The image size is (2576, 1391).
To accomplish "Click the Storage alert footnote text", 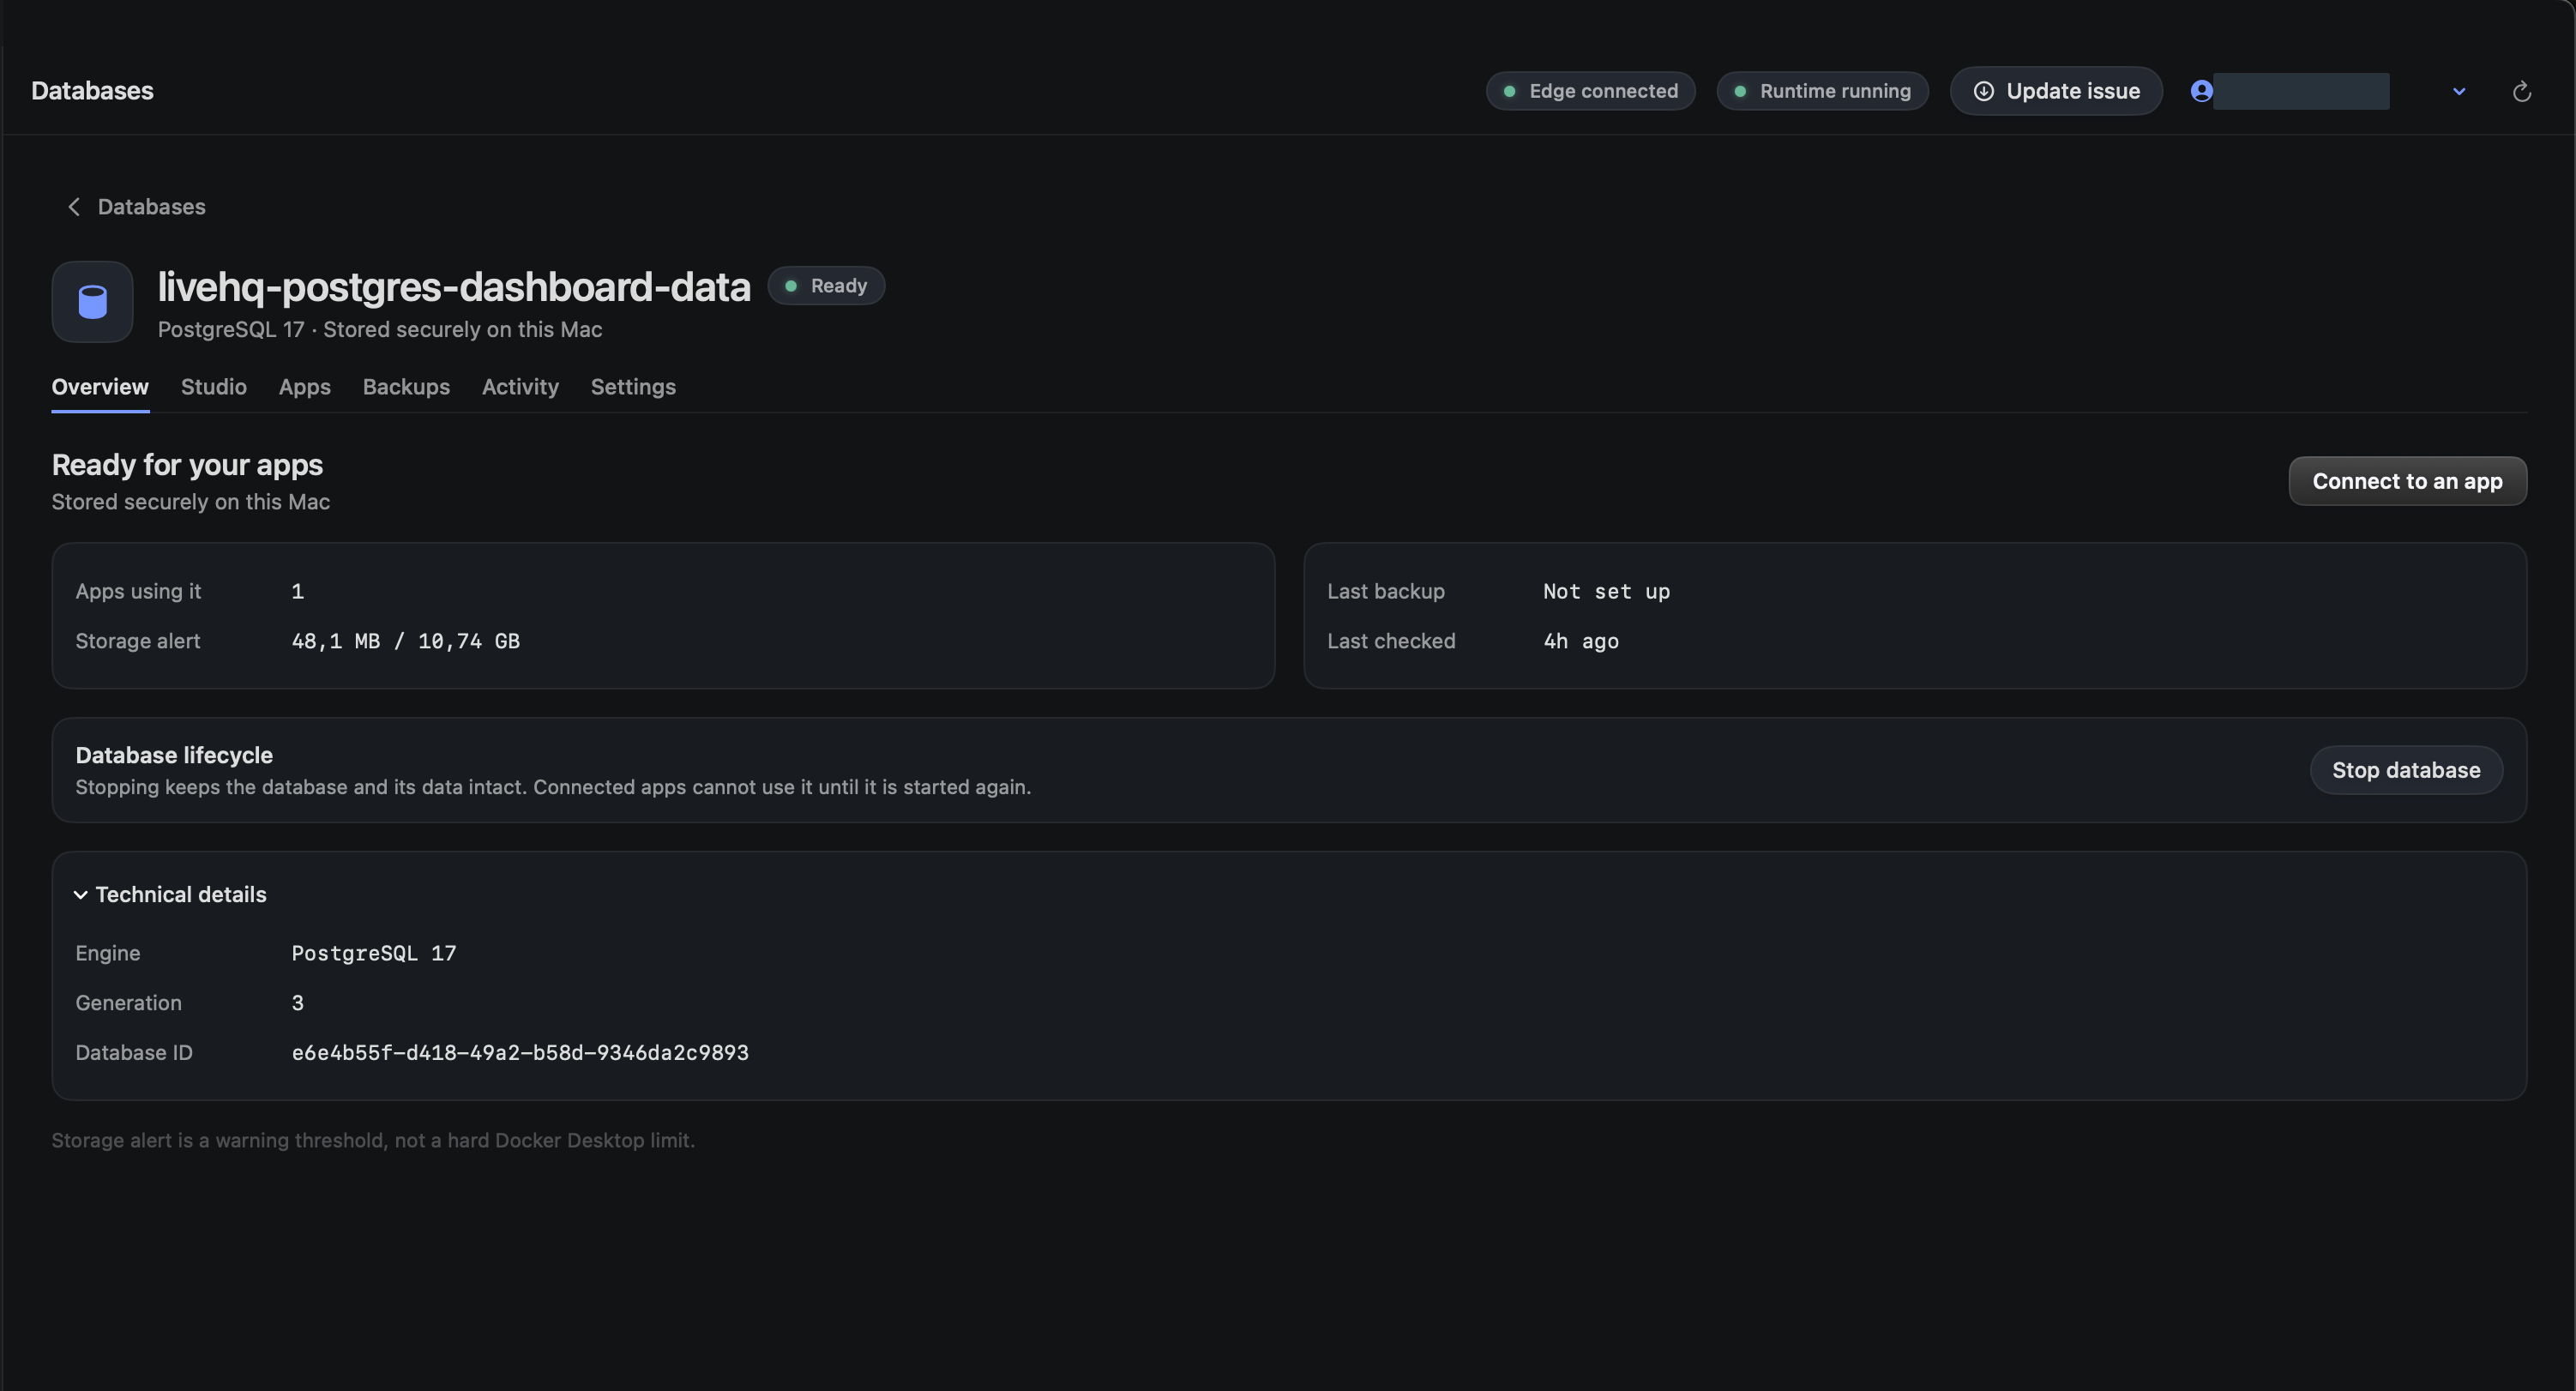I will pyautogui.click(x=373, y=1141).
